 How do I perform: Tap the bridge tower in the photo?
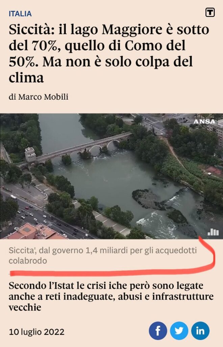(x=30, y=156)
